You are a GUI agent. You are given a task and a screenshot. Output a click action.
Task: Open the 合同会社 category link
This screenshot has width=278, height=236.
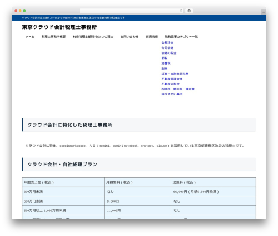point(167,48)
